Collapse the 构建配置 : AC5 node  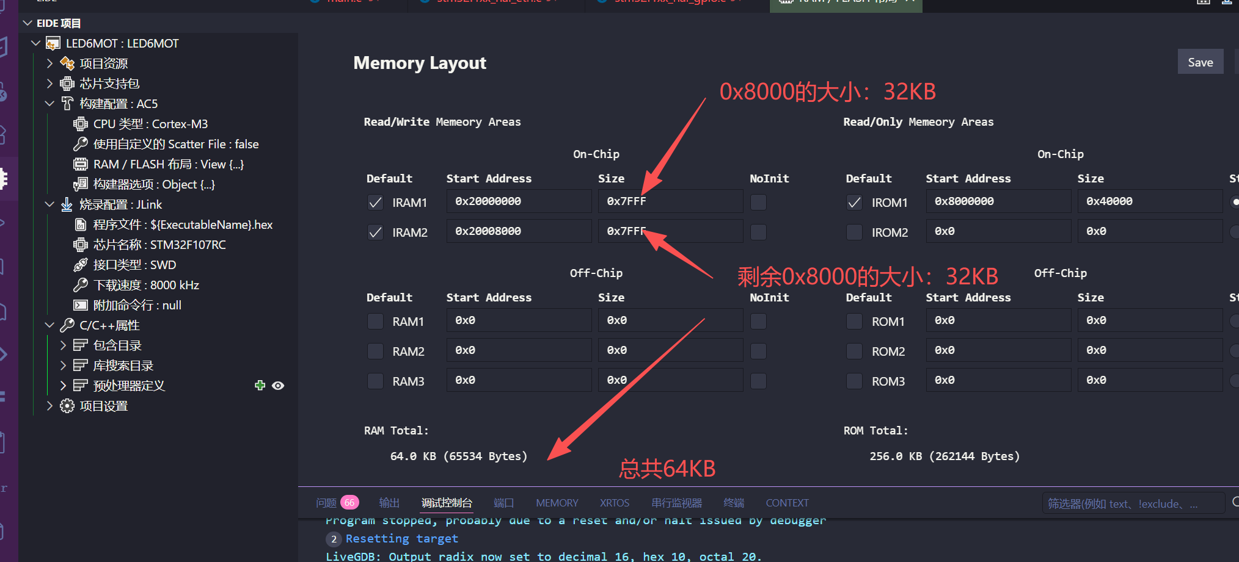[49, 104]
